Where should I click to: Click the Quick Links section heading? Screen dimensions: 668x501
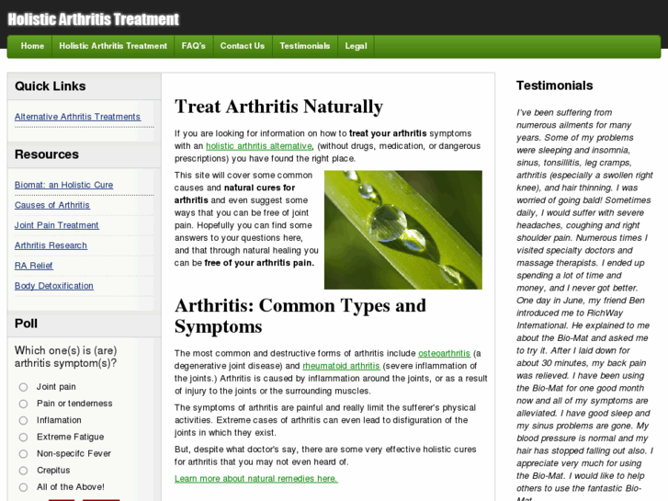click(x=51, y=86)
